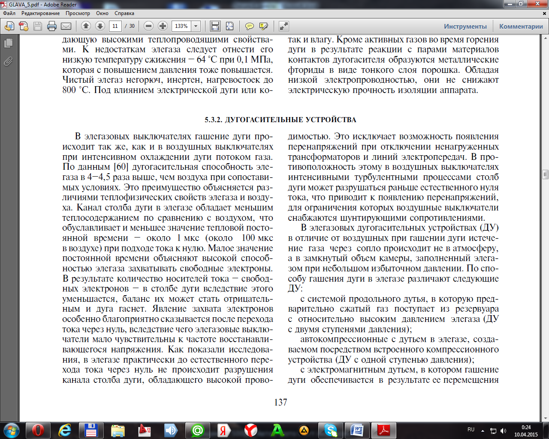Print the document using the printer icon

point(52,26)
